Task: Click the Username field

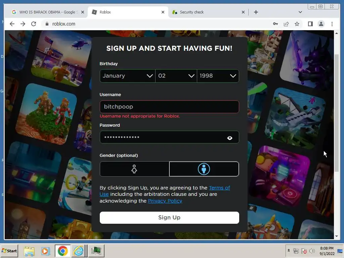Action: click(x=169, y=107)
